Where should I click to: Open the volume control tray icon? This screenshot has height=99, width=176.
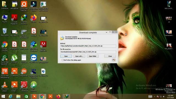[x=164, y=97]
